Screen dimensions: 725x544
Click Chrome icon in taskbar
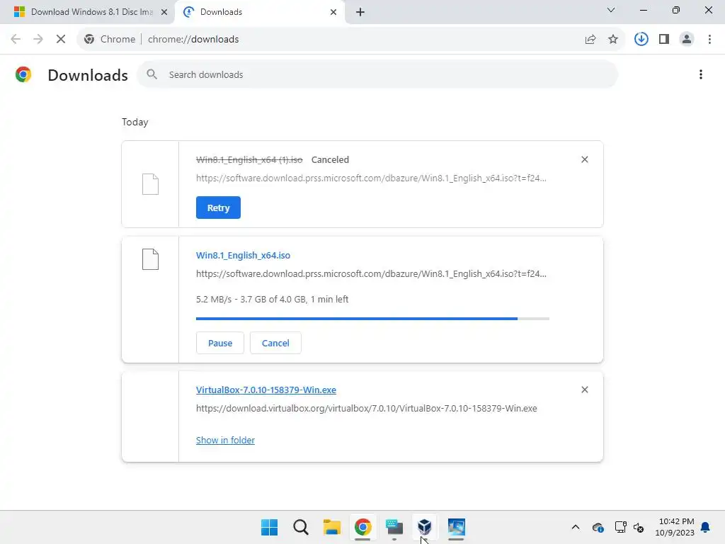click(363, 527)
